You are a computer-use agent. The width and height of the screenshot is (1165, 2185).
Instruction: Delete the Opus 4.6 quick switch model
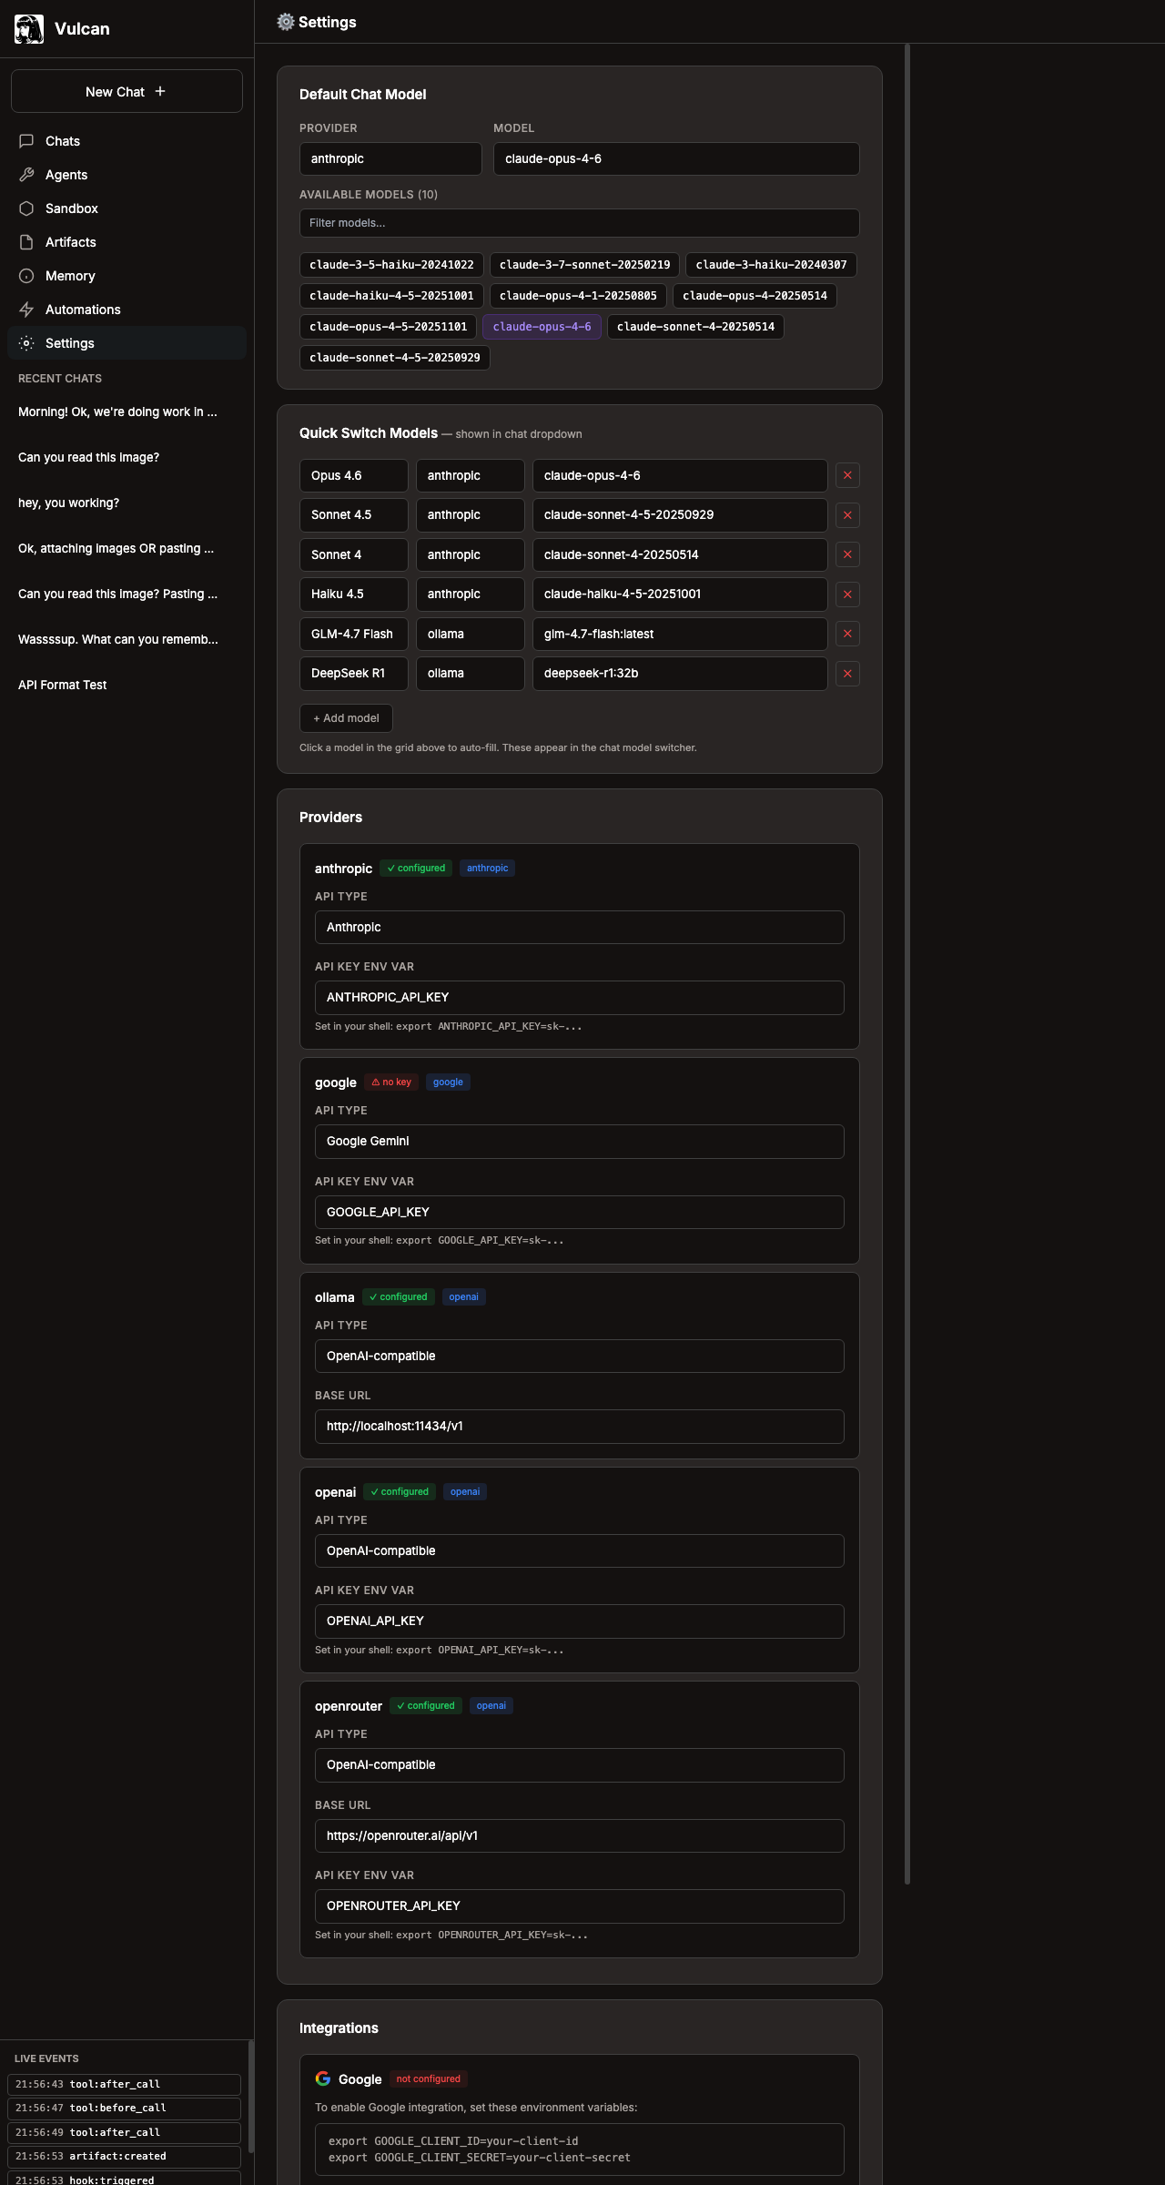pyautogui.click(x=847, y=475)
